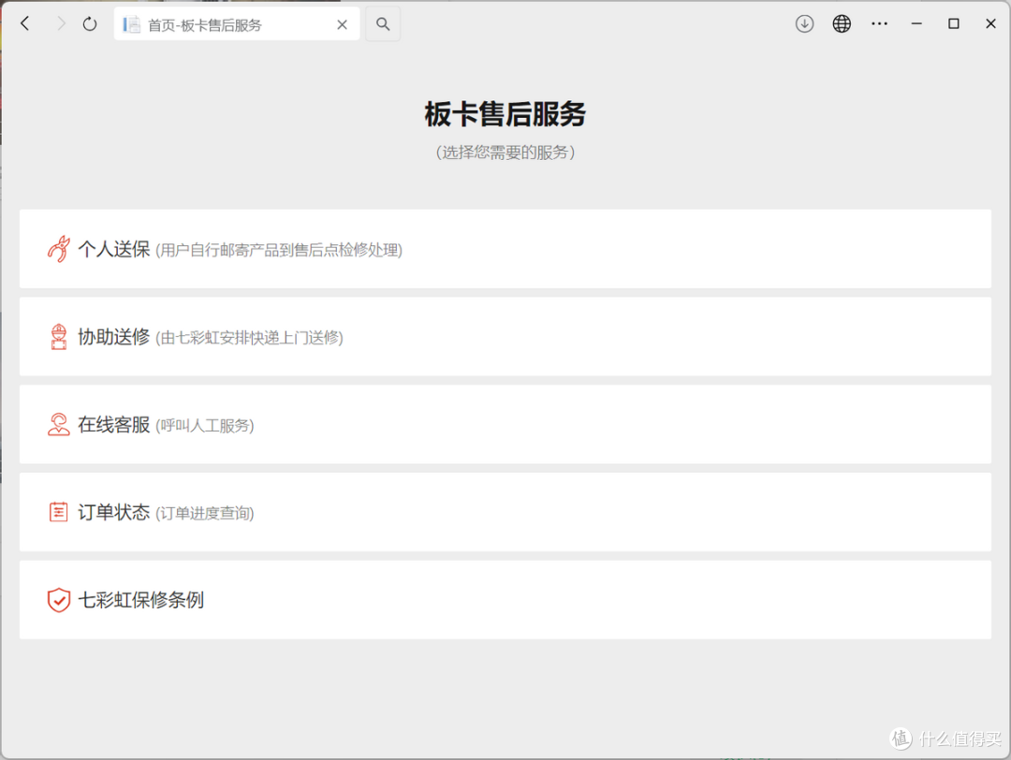1011x760 pixels.
Task: Click the forward navigation arrow
Action: 61,23
